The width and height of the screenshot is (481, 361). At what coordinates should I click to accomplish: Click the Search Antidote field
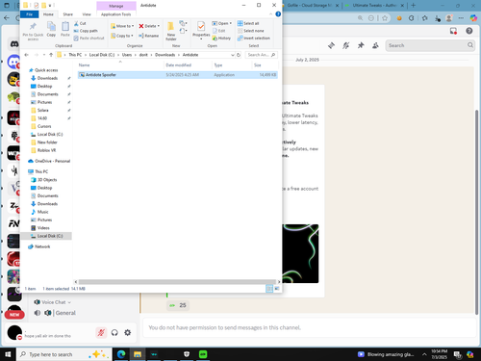261,55
